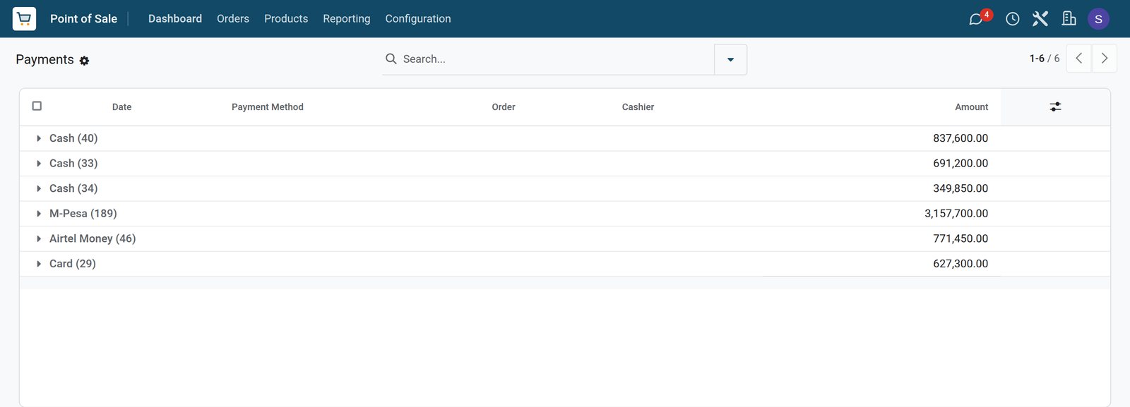Sort by the Amount column header
1130x407 pixels.
click(x=972, y=107)
